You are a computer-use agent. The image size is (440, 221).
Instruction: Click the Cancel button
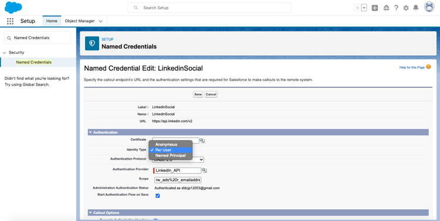pos(211,94)
